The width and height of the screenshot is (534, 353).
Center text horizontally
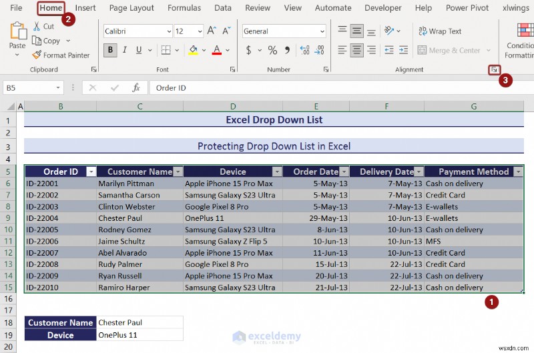pos(356,50)
